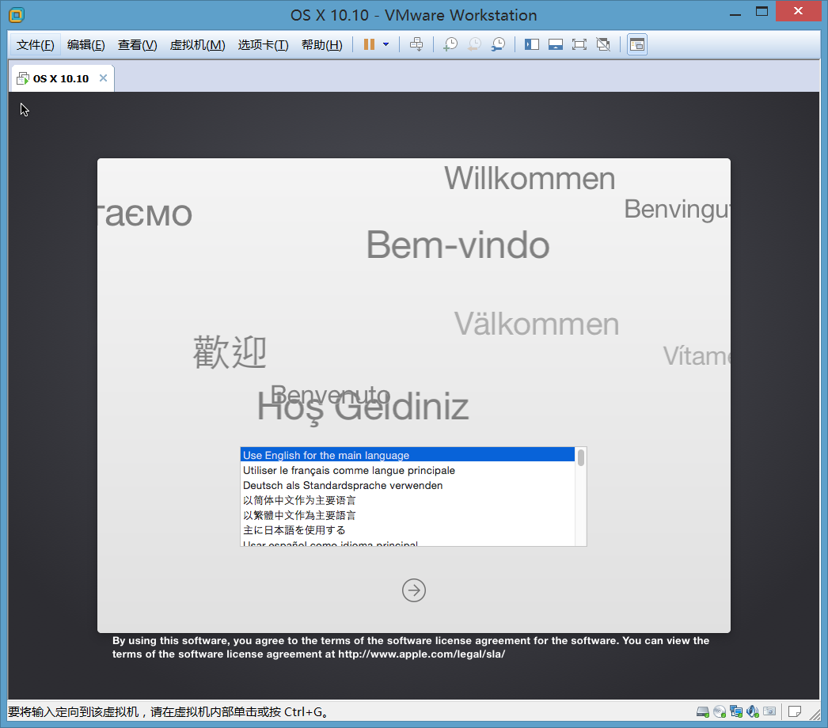Revert the virtual machine to a snapshot
Screen dimensions: 828x728
pyautogui.click(x=474, y=44)
